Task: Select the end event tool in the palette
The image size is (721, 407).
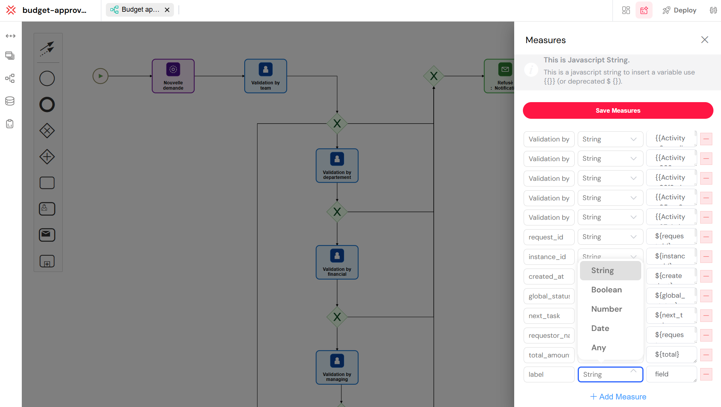Action: click(47, 105)
